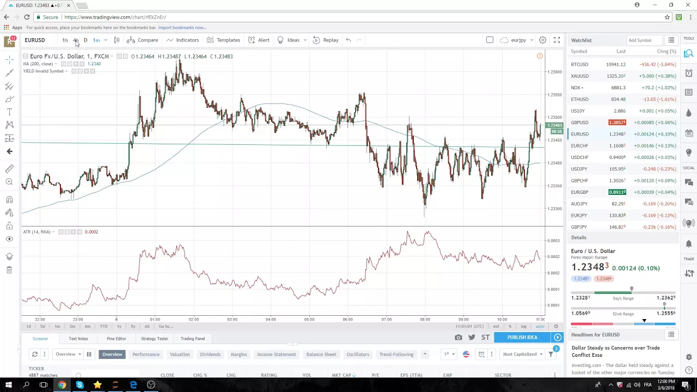
Task: Toggle log scale on the price axis
Action: 523,326
